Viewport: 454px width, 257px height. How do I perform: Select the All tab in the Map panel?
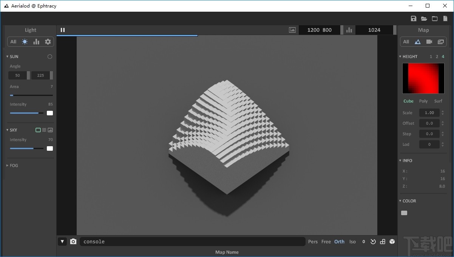click(x=406, y=42)
